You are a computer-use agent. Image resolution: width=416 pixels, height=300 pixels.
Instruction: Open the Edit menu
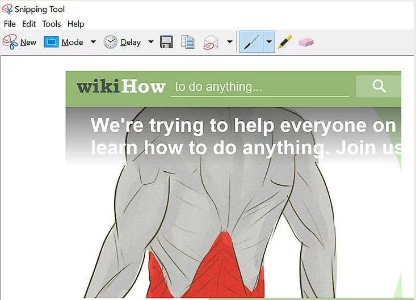[x=29, y=24]
